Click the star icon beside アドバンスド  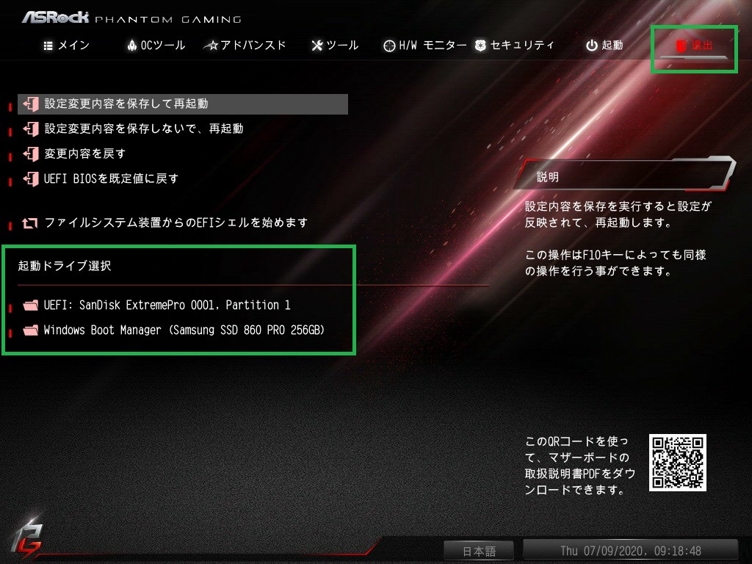tap(211, 46)
